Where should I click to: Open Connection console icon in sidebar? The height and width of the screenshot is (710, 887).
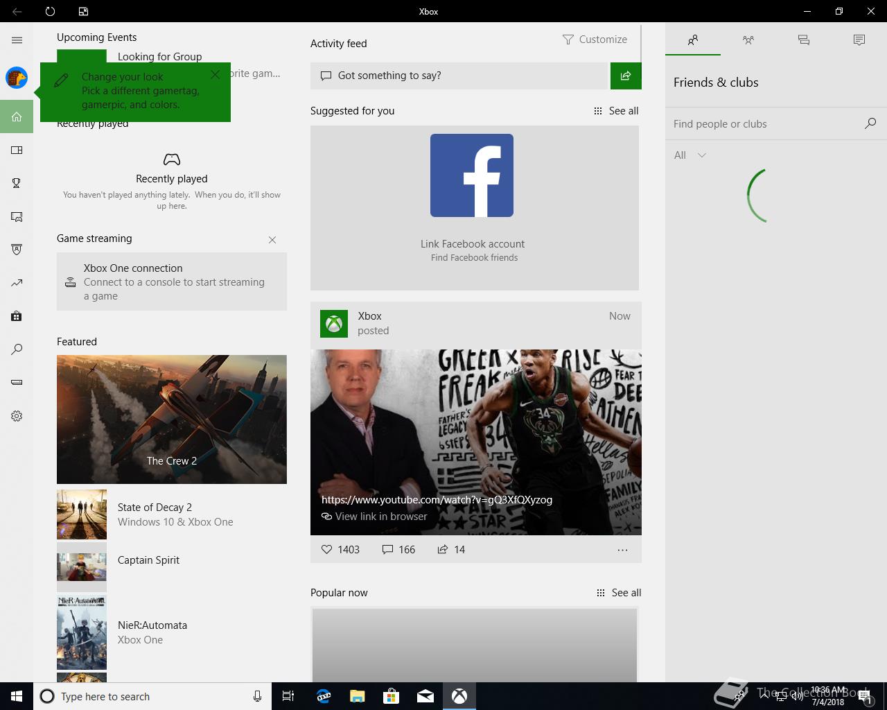(x=17, y=383)
